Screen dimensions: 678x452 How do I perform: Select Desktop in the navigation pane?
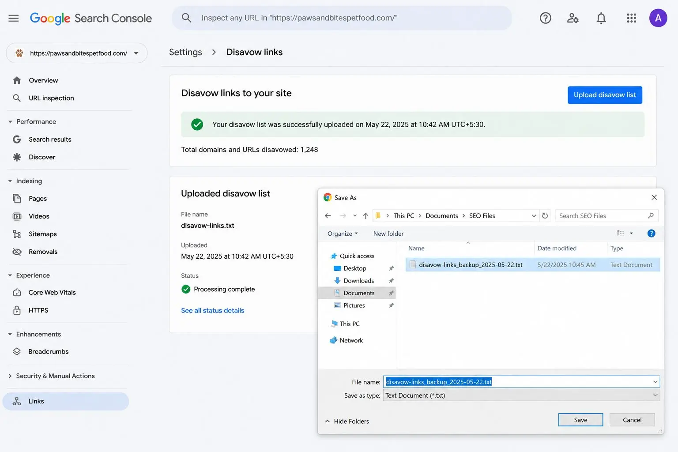click(x=354, y=268)
